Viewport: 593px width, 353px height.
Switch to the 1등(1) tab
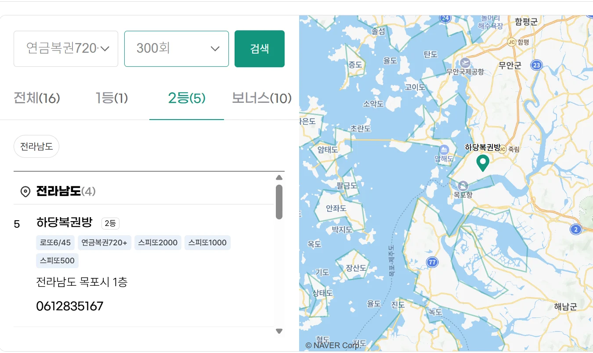112,98
